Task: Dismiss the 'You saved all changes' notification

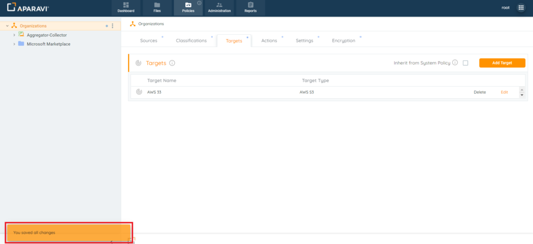Action: pos(69,233)
